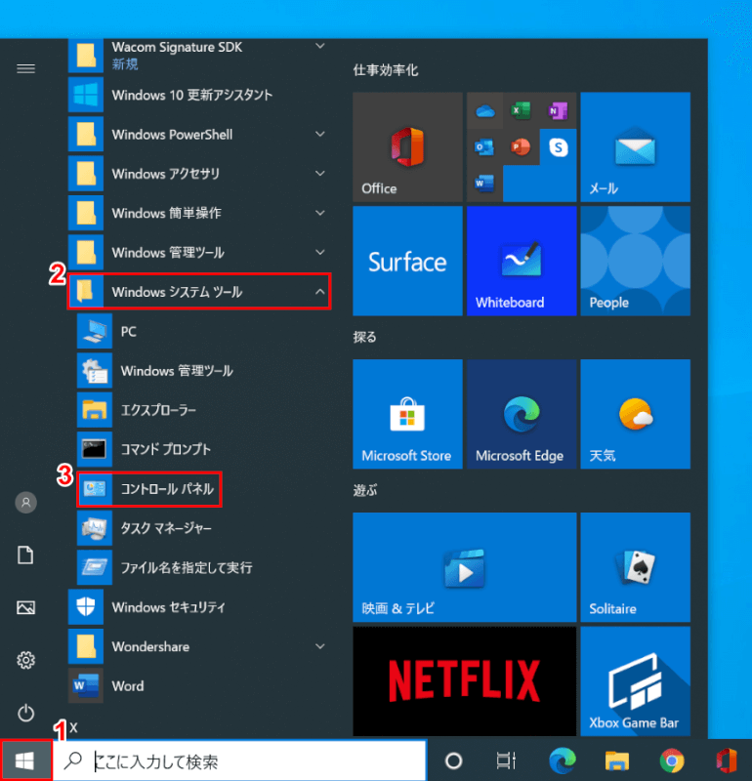This screenshot has height=781, width=752.
Task: Click the taskbar search box
Action: [239, 760]
